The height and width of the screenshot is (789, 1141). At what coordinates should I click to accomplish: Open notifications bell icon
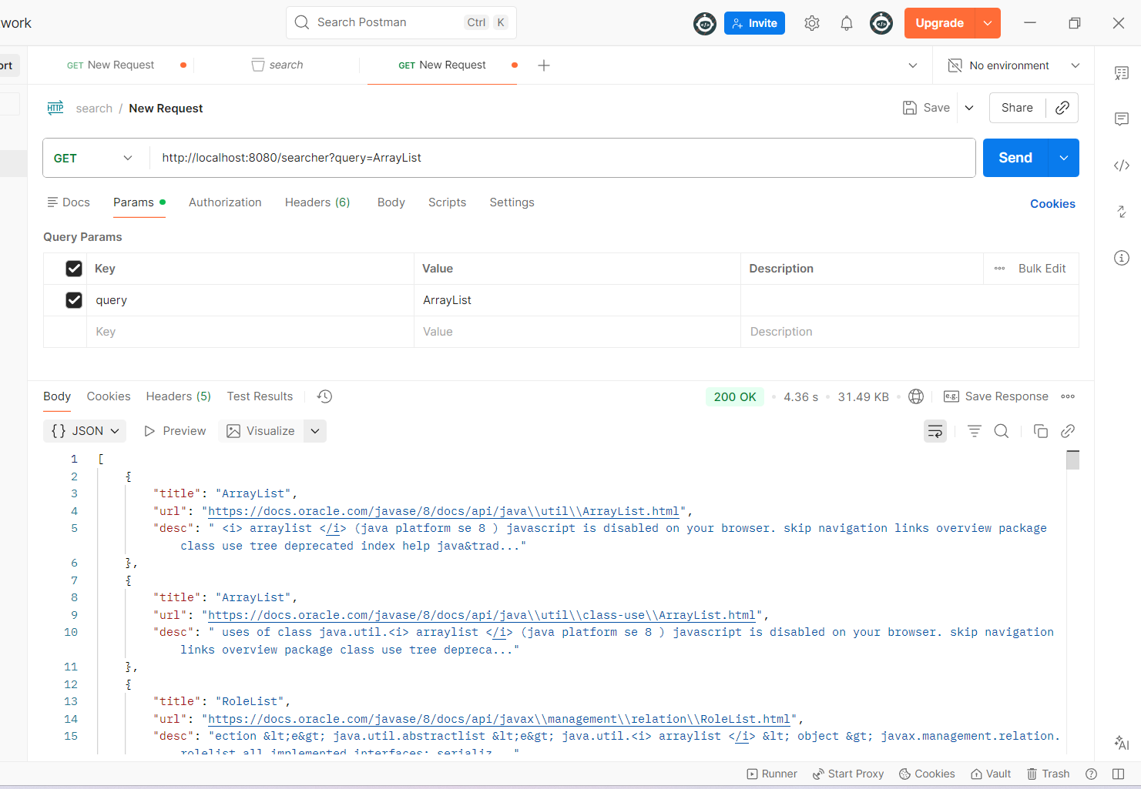pos(847,23)
